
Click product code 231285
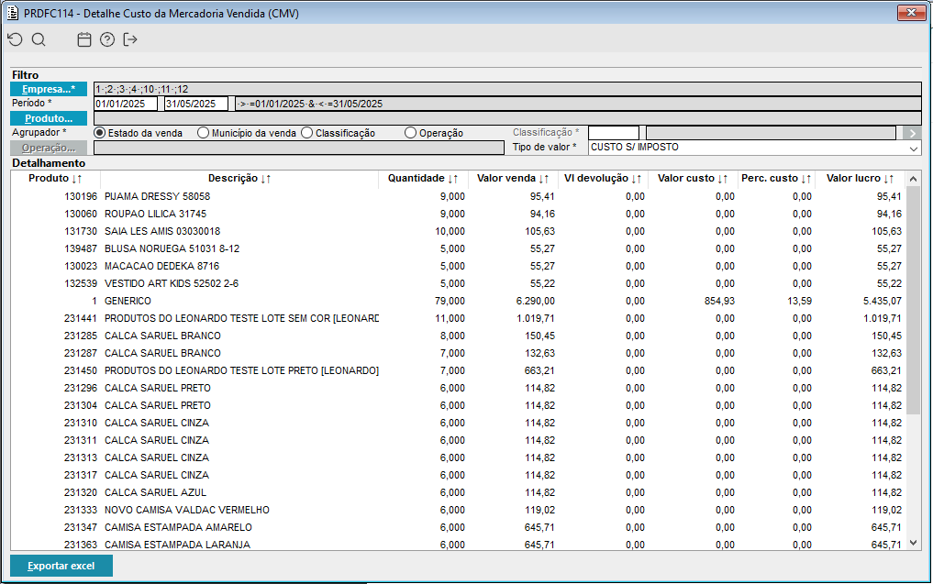point(81,336)
